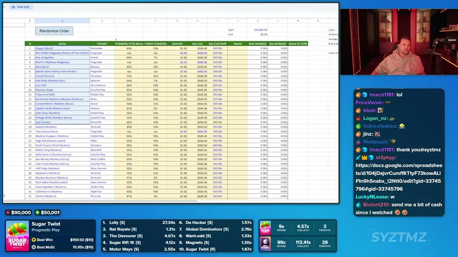Click the View only eye icon

[13, 7]
